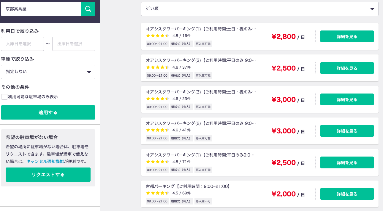
Task: Open the オアシスタワーパーキング(1) 土日・祝のみ title
Action: click(x=201, y=29)
